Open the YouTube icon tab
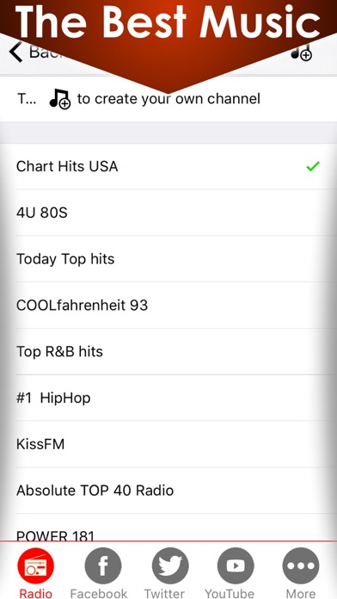Screen dimensions: 337x599 [x=236, y=565]
